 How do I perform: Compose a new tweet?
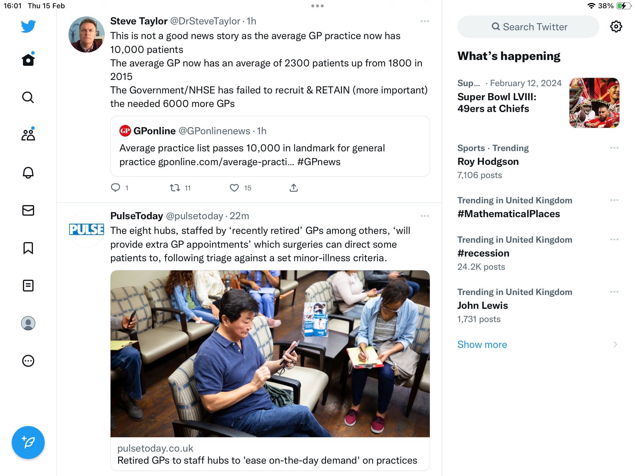pos(28,443)
